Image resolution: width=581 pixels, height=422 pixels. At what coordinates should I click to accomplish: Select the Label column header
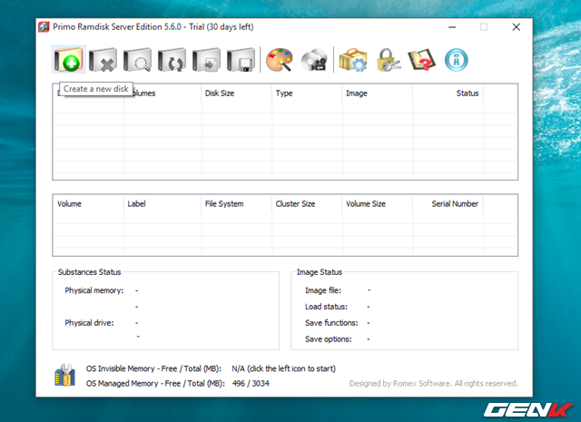tap(136, 204)
